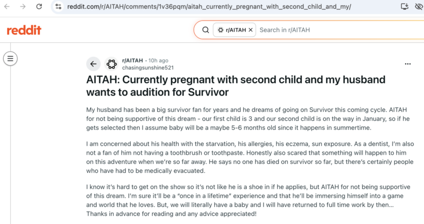The height and width of the screenshot is (224, 424).
Task: Open the post overflow three-dots menu
Action: click(408, 64)
